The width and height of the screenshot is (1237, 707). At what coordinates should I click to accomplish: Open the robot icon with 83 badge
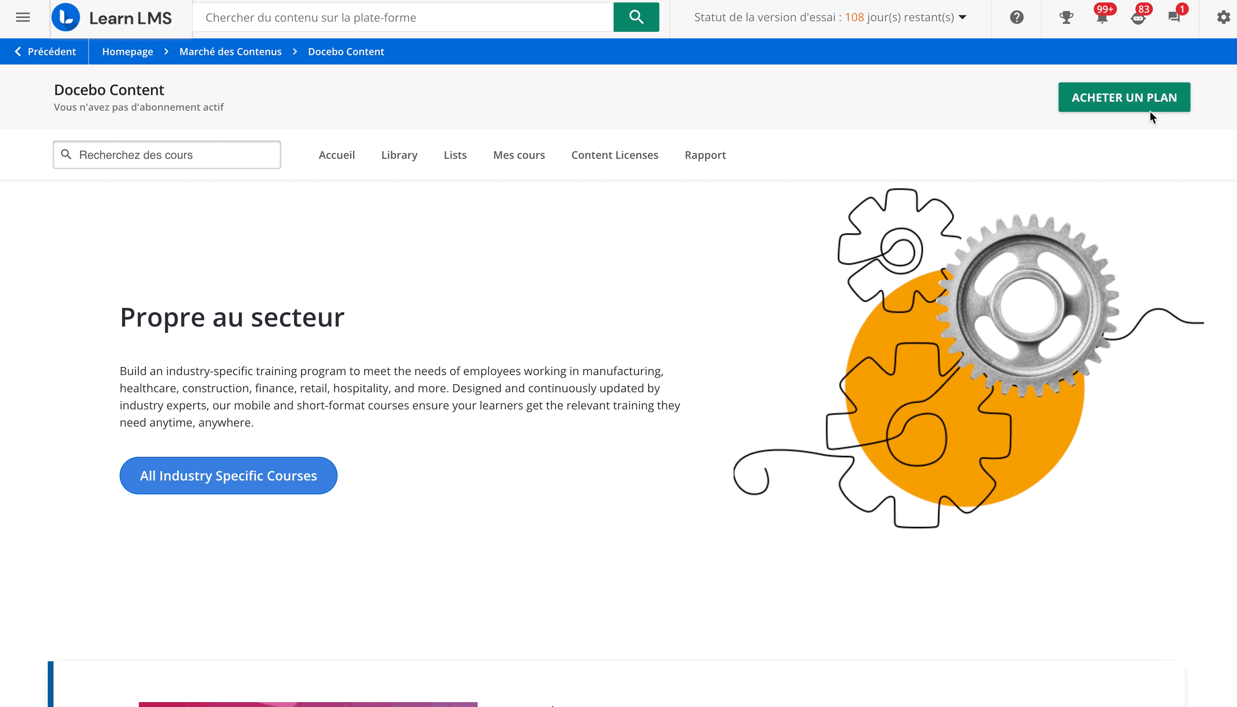coord(1138,18)
